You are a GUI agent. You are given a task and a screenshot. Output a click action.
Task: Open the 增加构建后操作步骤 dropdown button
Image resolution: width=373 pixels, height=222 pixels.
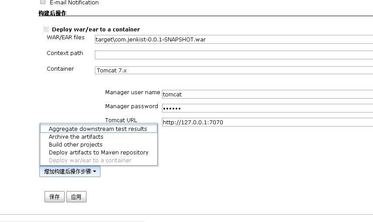point(70,171)
